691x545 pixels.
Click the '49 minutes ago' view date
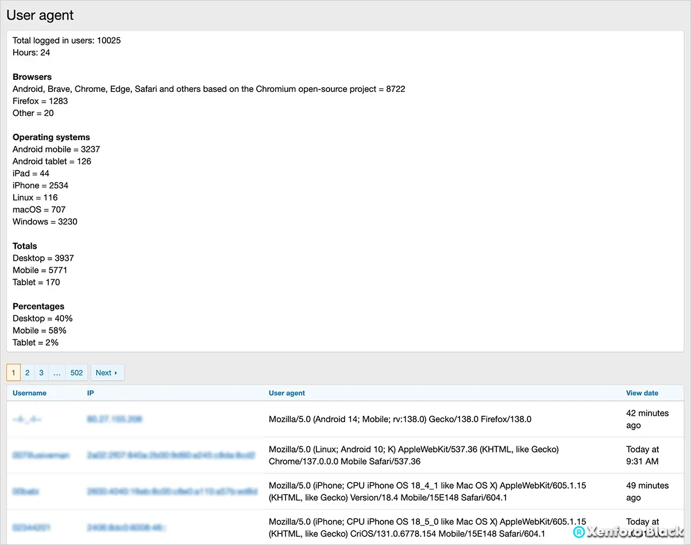(647, 492)
